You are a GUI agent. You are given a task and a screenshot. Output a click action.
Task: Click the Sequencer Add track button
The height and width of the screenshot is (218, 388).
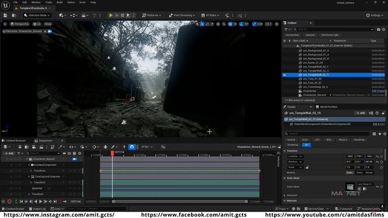tap(9, 153)
